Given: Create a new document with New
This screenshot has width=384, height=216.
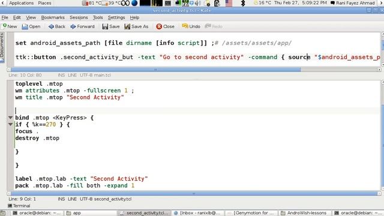Looking at the screenshot, I should (x=10, y=26).
